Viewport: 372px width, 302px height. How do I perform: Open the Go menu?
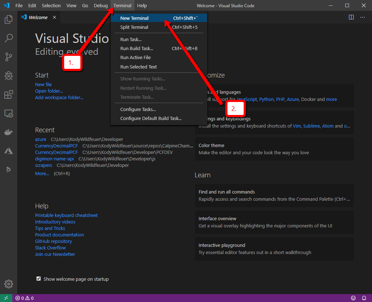pos(85,5)
